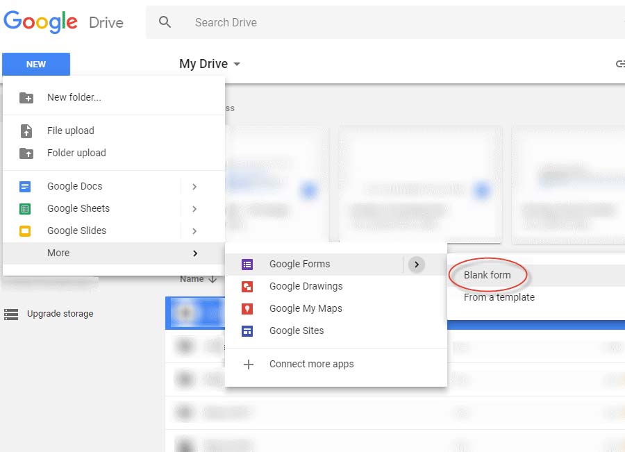Click the search magnifier icon

pyautogui.click(x=165, y=22)
